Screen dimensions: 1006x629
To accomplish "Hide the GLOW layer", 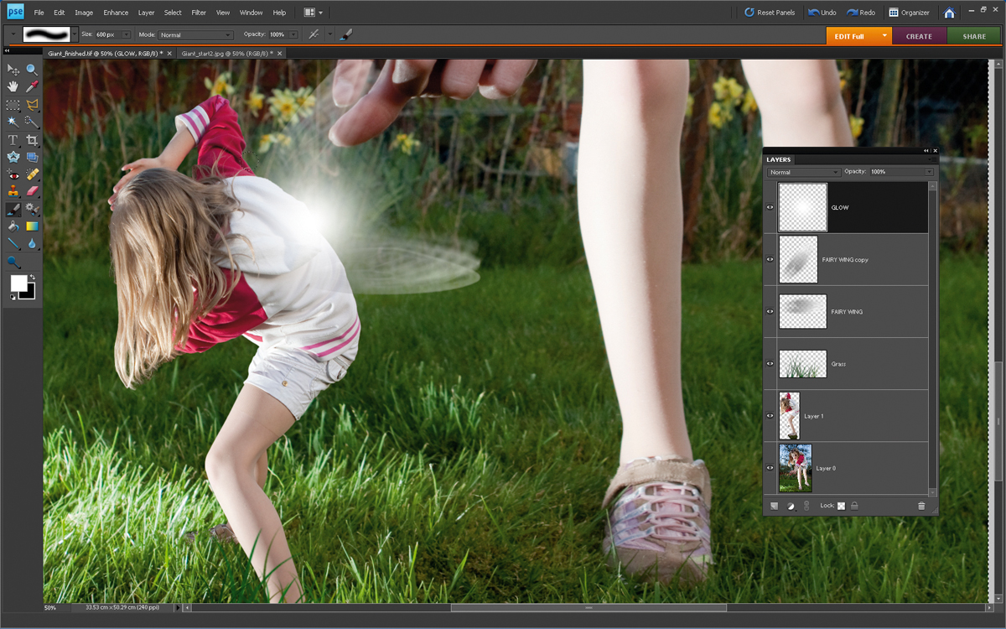I will (x=770, y=207).
